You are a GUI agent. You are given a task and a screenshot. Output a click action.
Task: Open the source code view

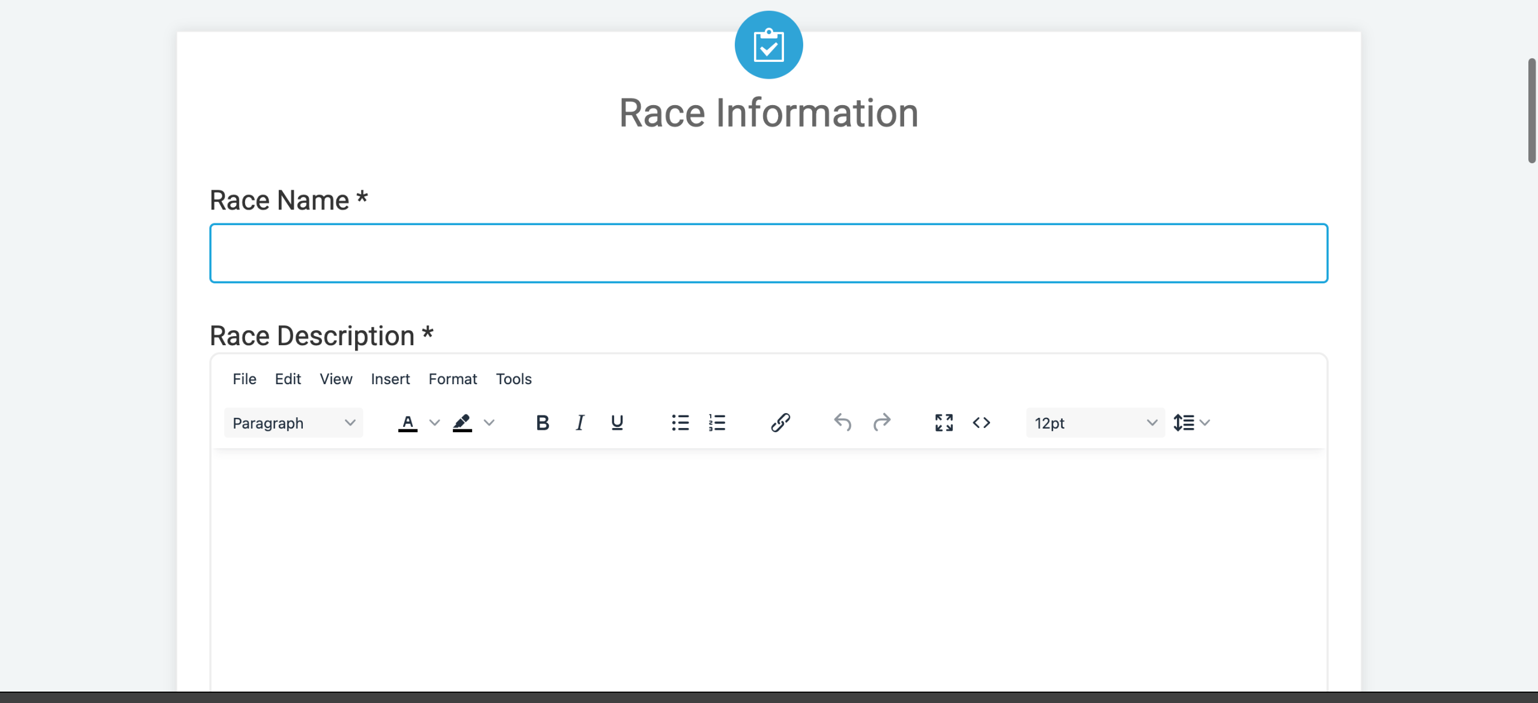(x=981, y=423)
